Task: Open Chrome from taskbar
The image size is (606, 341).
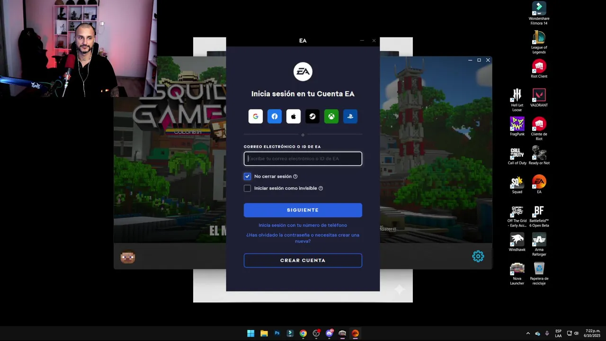Action: 303,333
